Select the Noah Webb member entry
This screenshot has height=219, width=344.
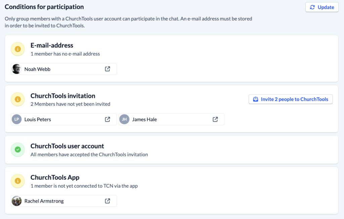click(x=63, y=69)
